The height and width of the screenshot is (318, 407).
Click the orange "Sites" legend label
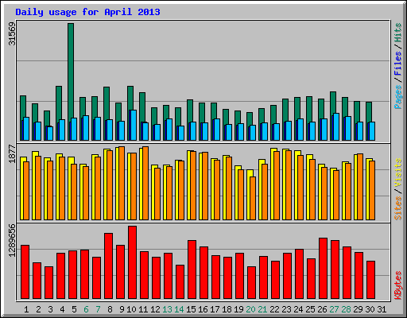point(397,208)
